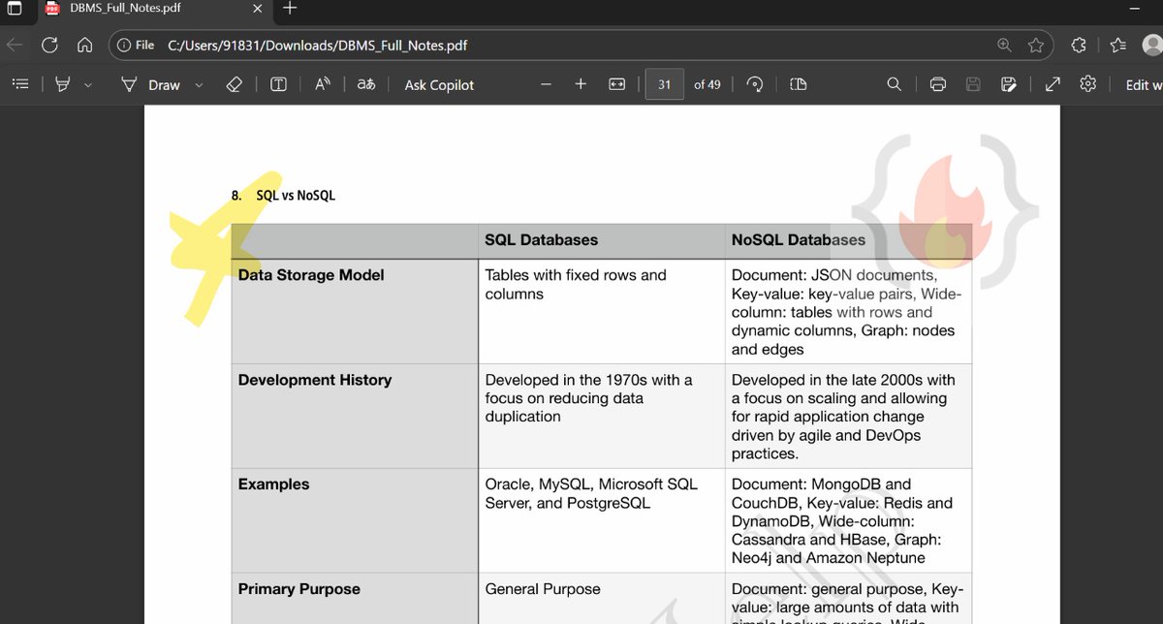Image resolution: width=1163 pixels, height=624 pixels.
Task: Enter full screen mode
Action: (x=1053, y=84)
